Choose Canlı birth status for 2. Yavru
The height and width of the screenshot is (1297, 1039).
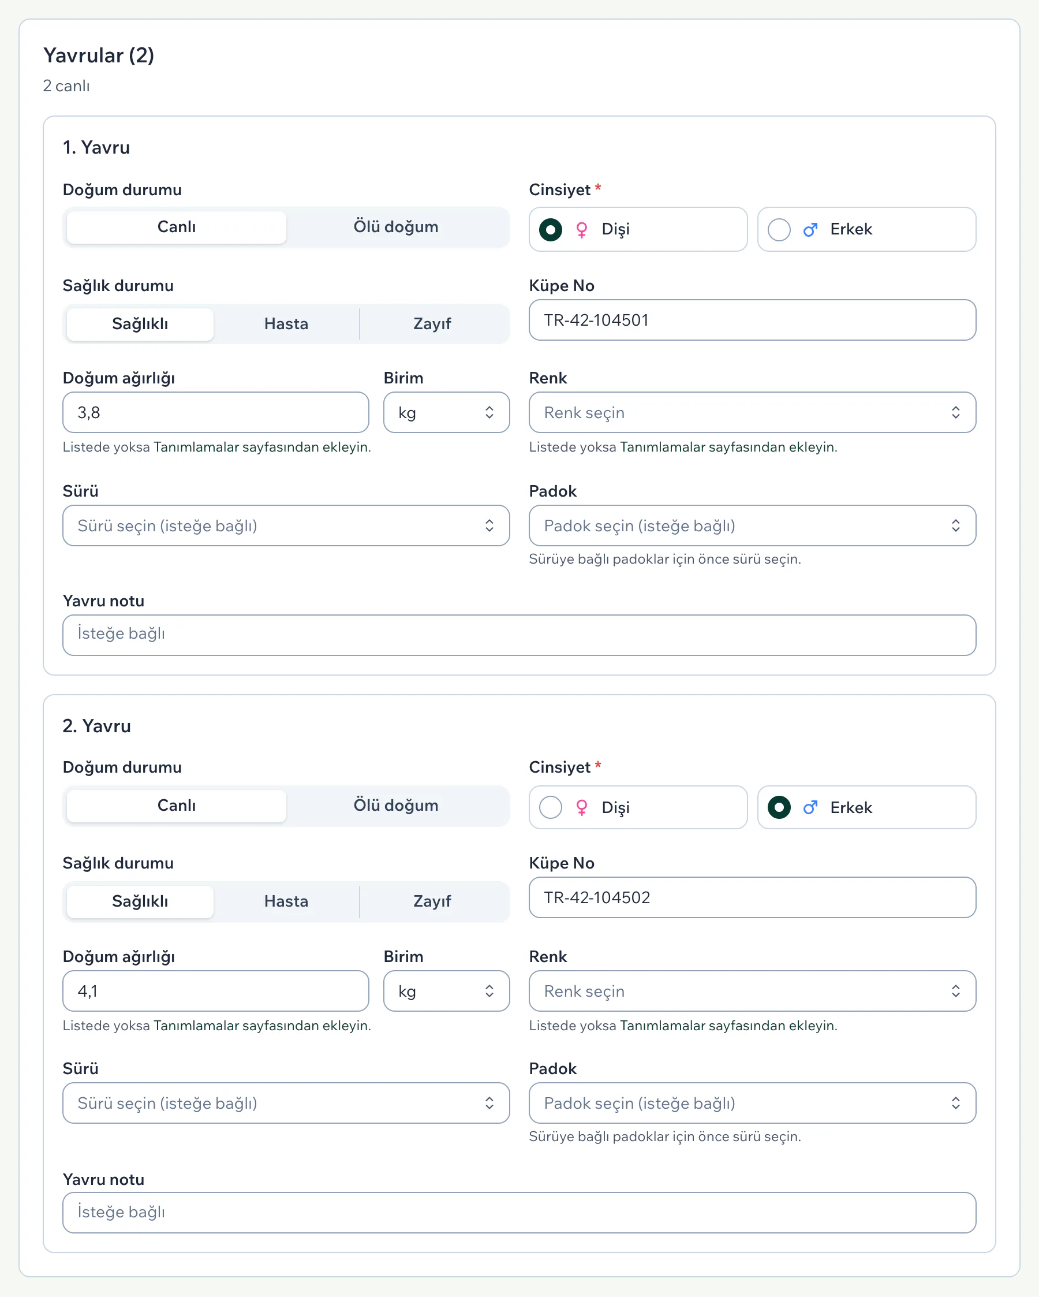pyautogui.click(x=176, y=806)
